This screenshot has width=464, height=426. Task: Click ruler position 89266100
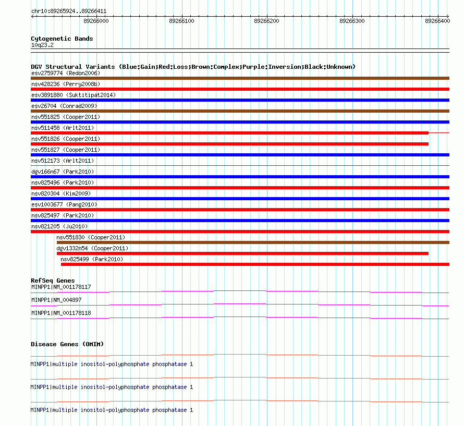click(x=182, y=21)
